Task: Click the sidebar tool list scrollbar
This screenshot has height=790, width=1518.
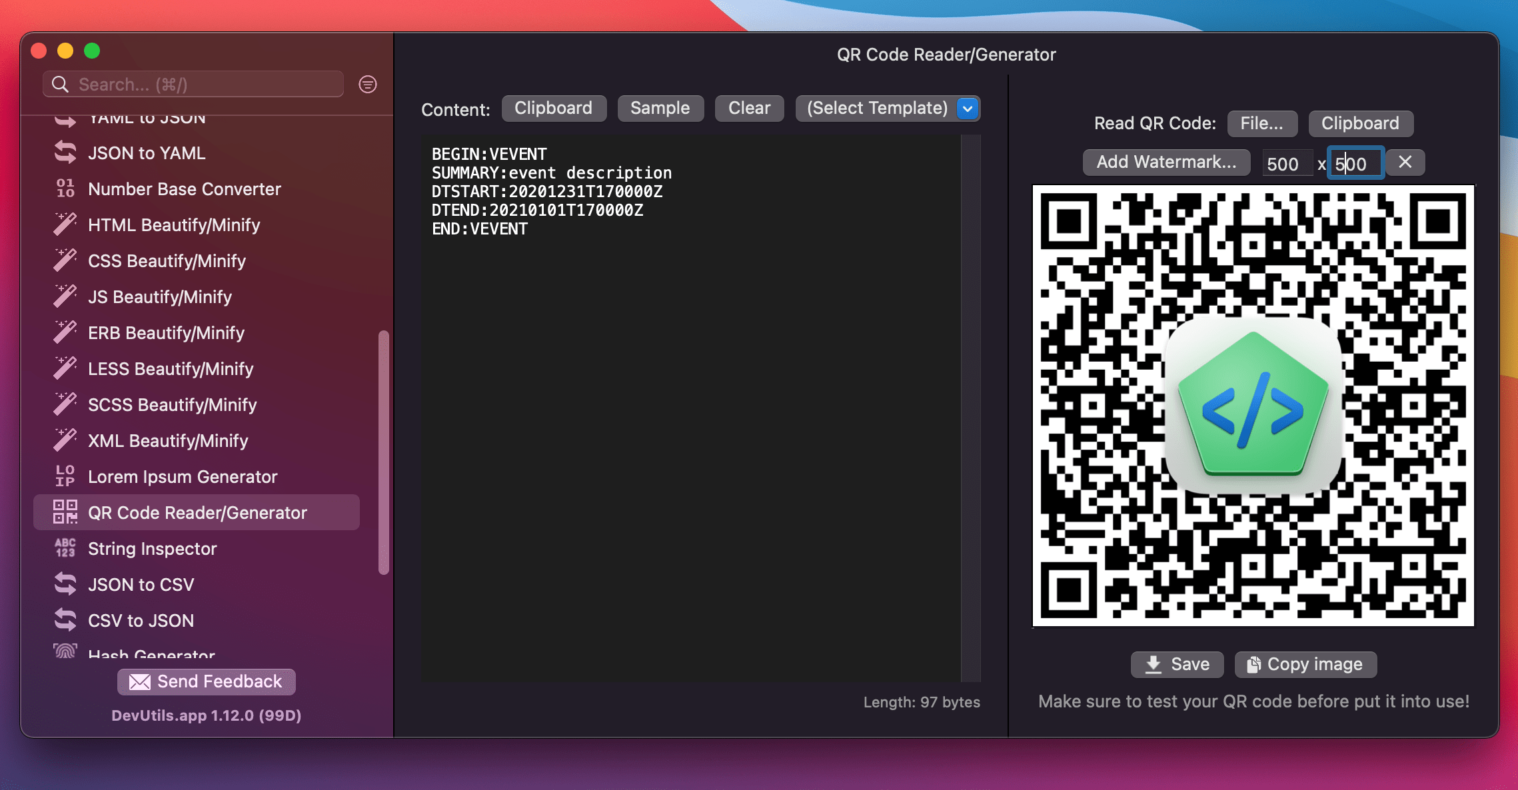Action: [383, 452]
